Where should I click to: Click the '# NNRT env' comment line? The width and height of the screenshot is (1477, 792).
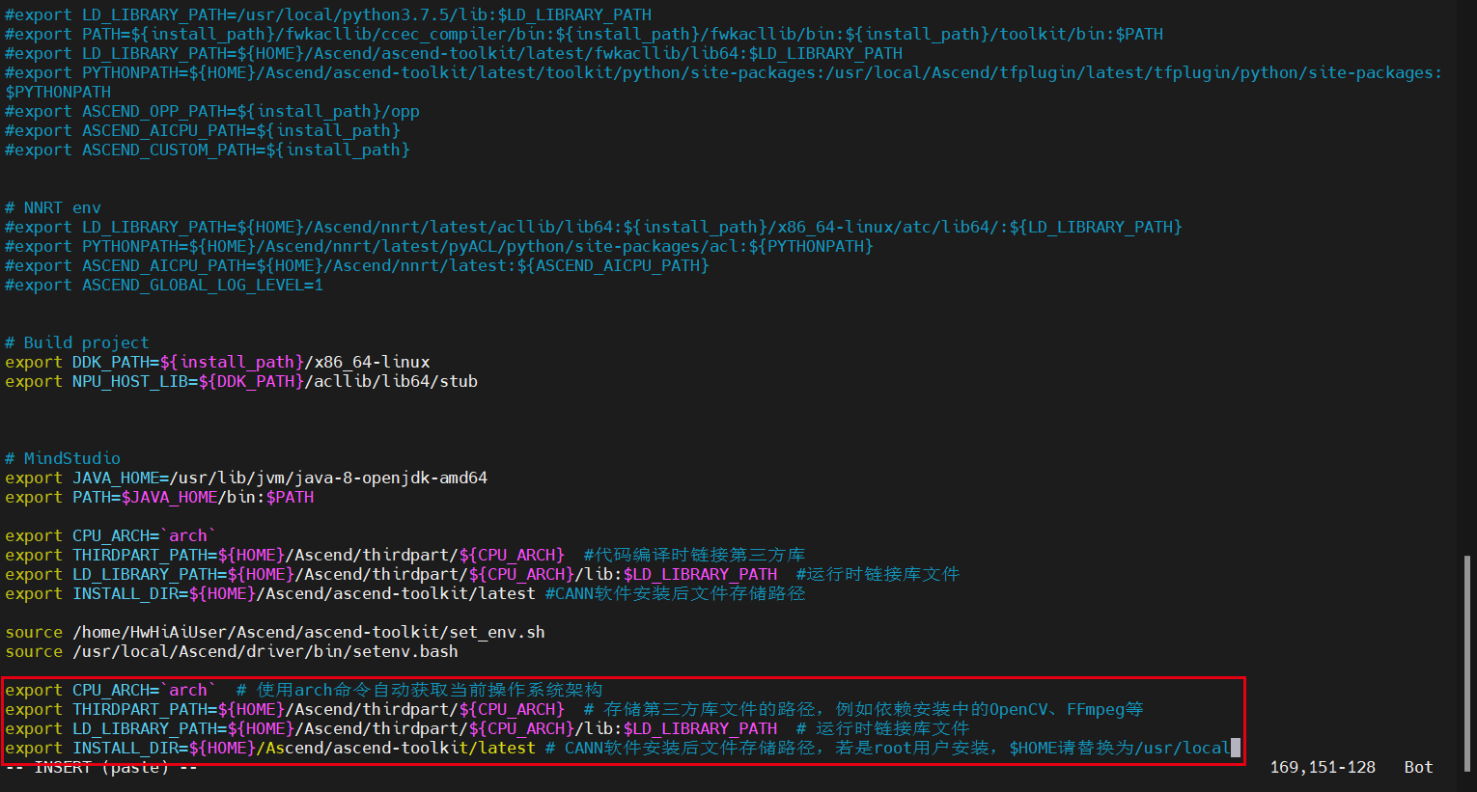[53, 207]
